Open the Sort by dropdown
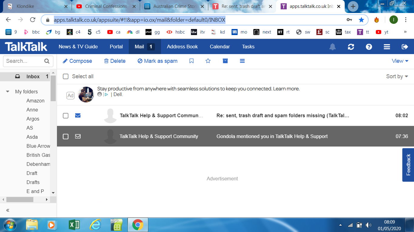Viewport: 414px width, 232px height. click(x=396, y=76)
